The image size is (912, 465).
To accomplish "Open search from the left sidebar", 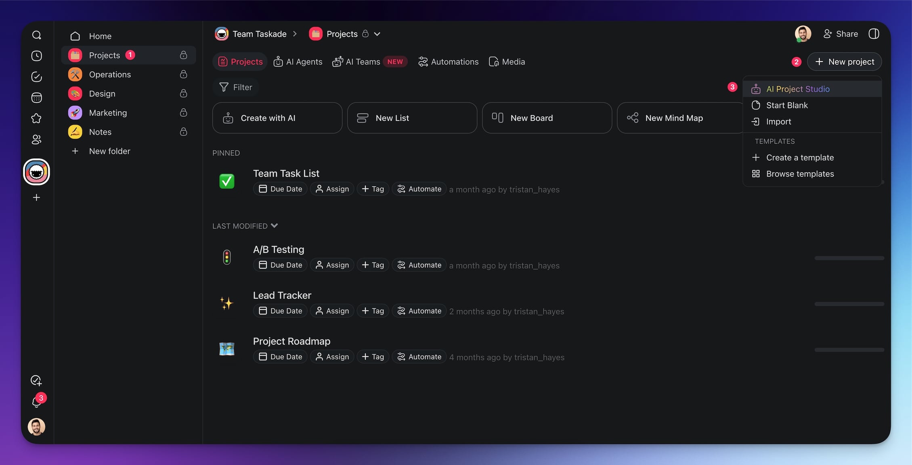I will (36, 35).
